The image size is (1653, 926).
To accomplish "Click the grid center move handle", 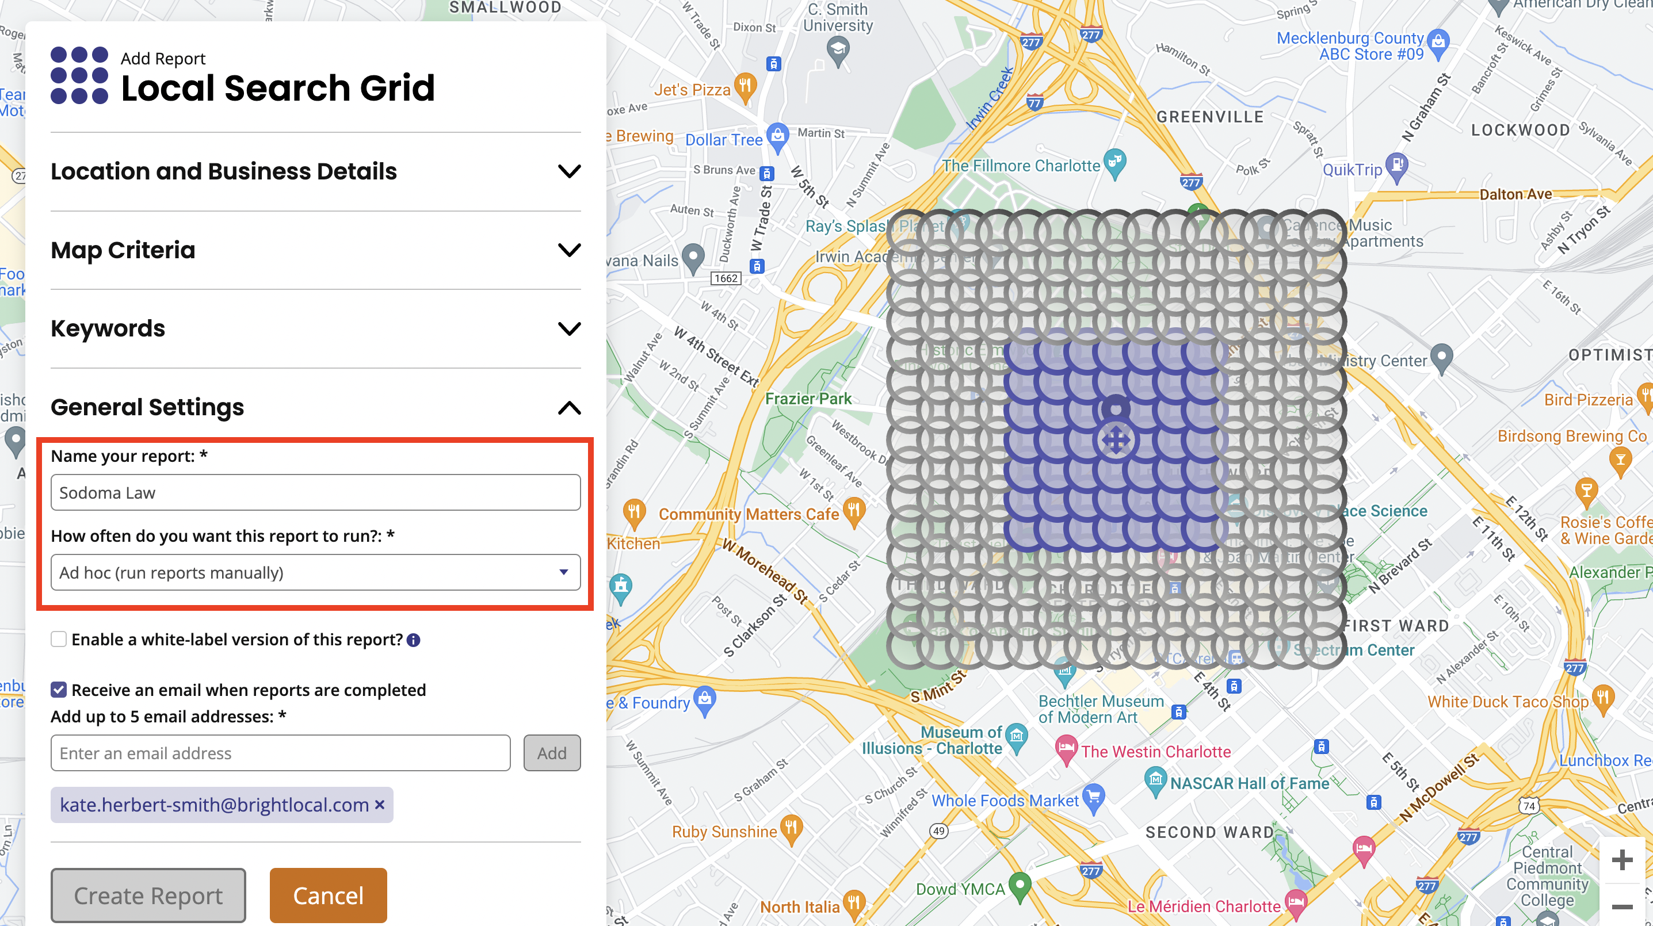I will point(1116,441).
